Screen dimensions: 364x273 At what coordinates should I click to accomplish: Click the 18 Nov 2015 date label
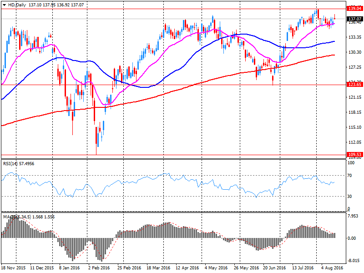pyautogui.click(x=14, y=268)
